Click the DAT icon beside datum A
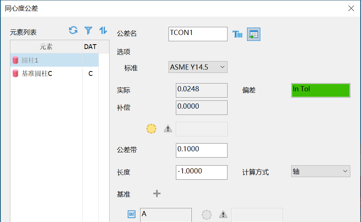Viewport: 361px width, 222px height. pyautogui.click(x=131, y=214)
